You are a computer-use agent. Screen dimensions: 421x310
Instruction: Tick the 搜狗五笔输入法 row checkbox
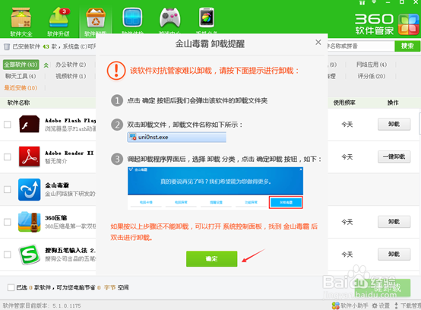[8, 255]
